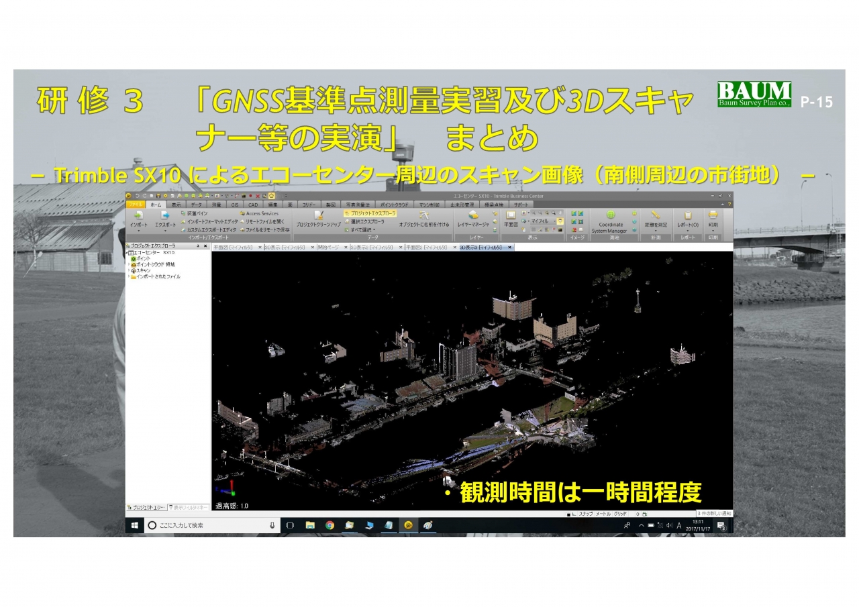This screenshot has height=607, width=859.
Task: Click the help question mark icon
Action: (x=729, y=204)
